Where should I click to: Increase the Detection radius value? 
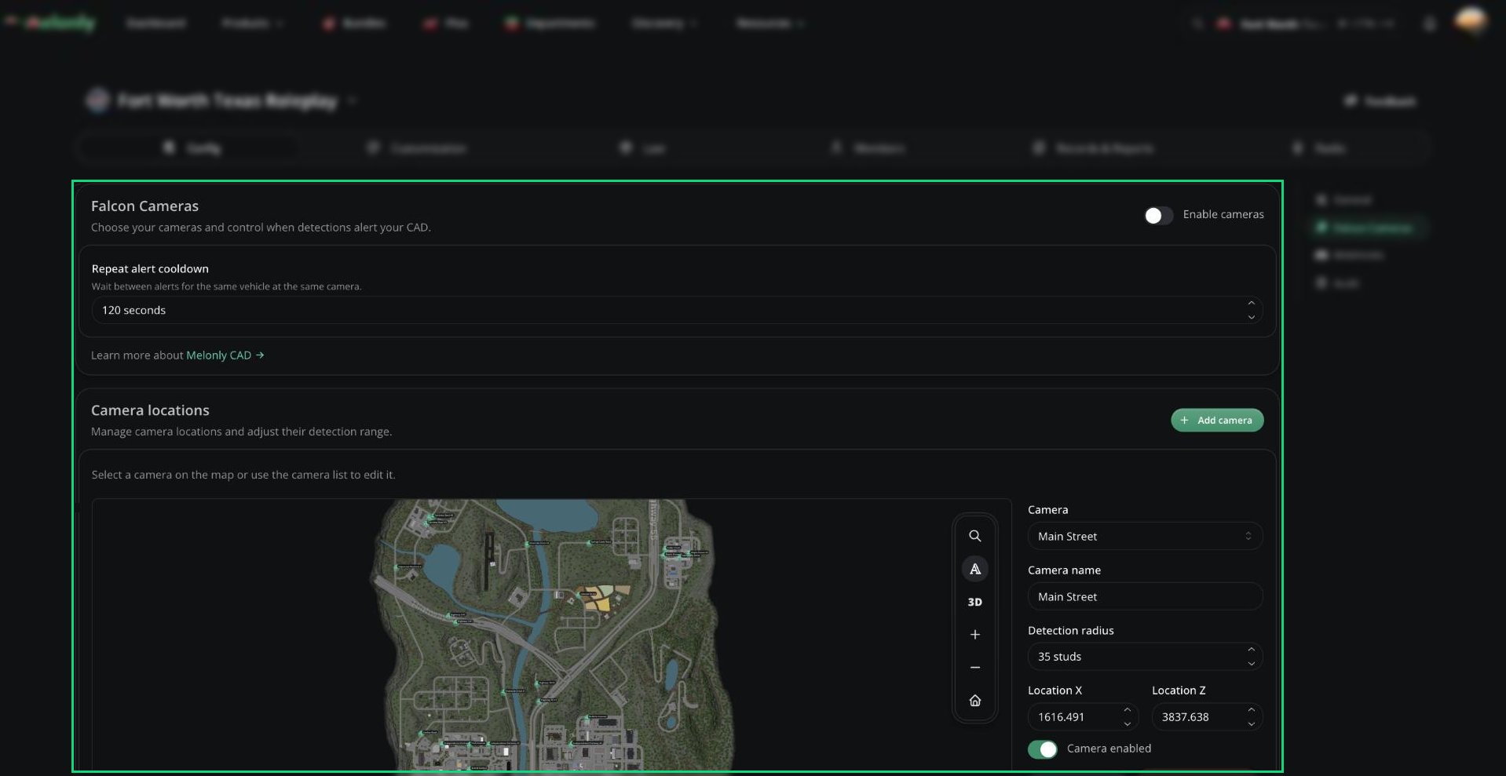pyautogui.click(x=1251, y=650)
